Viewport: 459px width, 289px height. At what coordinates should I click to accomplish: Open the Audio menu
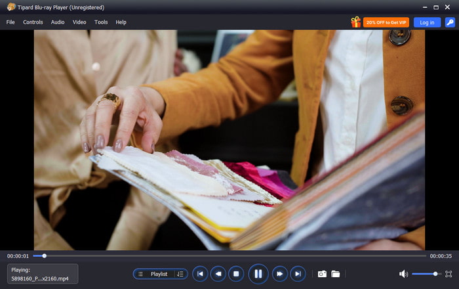(x=58, y=22)
